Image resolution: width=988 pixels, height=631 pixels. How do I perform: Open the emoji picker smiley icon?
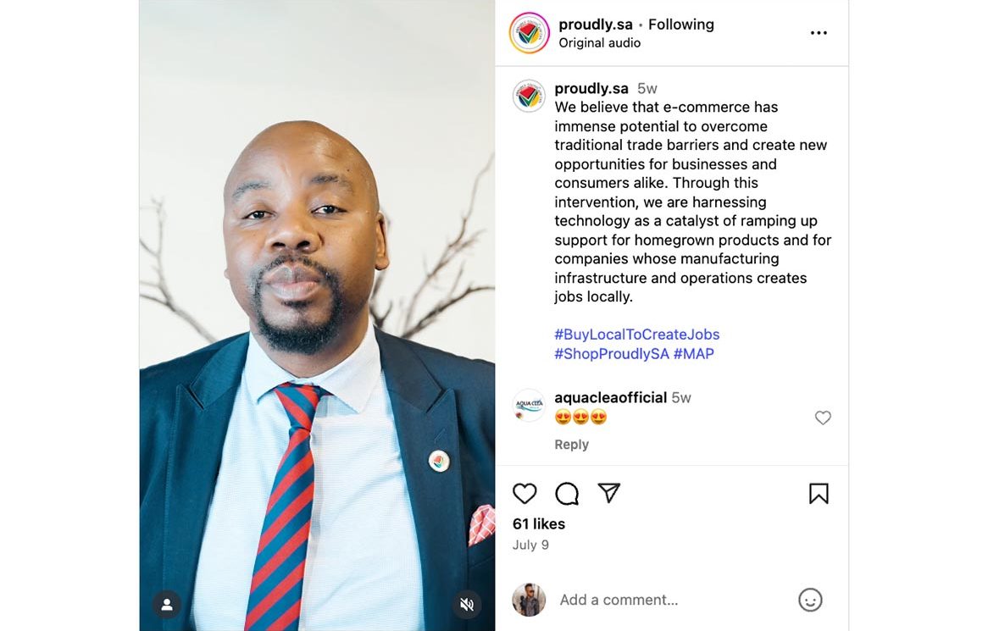[x=810, y=600]
